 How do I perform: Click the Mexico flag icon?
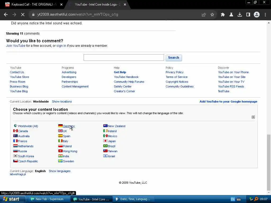click(105, 136)
